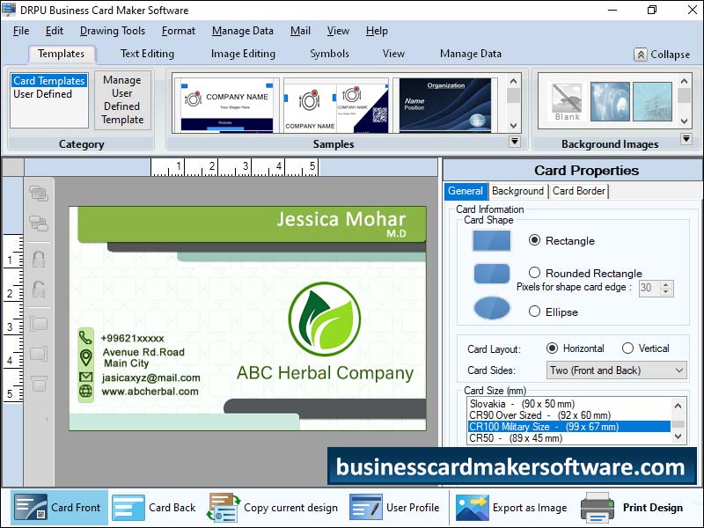Click Export as Image icon

pyautogui.click(x=472, y=508)
